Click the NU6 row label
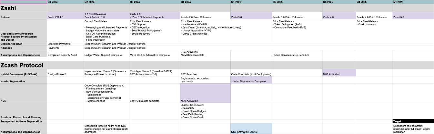 tap(24, 93)
